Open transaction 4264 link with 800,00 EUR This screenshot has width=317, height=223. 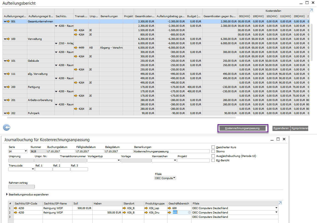76,35
